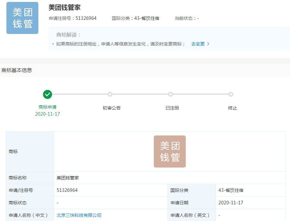
Task: Click the 美团钱管家 page title
Action: click(x=65, y=8)
